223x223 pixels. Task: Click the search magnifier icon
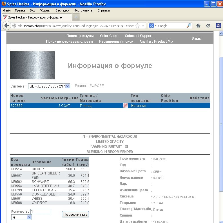pos(189,26)
